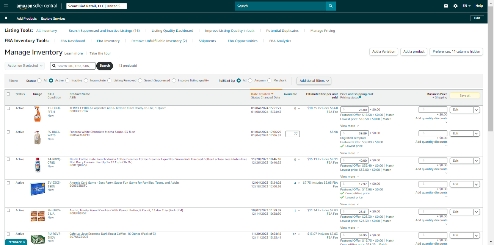Image resolution: width=494 pixels, height=245 pixels.
Task: Check the Fontana Mocha Sauce row checkbox
Action: pyautogui.click(x=8, y=132)
